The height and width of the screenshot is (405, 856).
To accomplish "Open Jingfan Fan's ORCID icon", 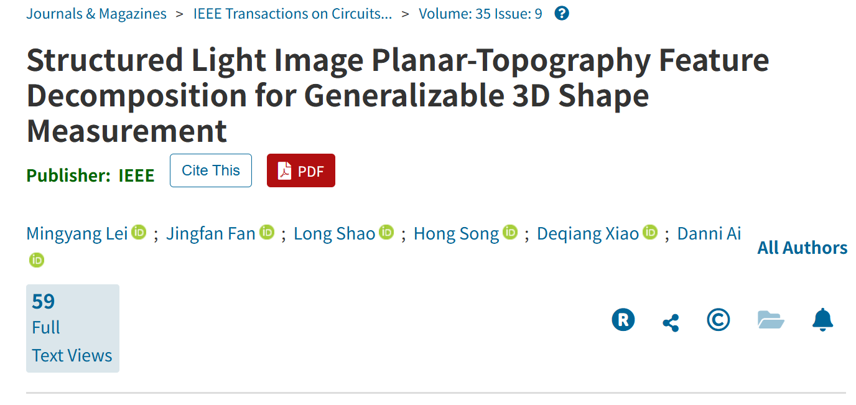I will [x=267, y=233].
